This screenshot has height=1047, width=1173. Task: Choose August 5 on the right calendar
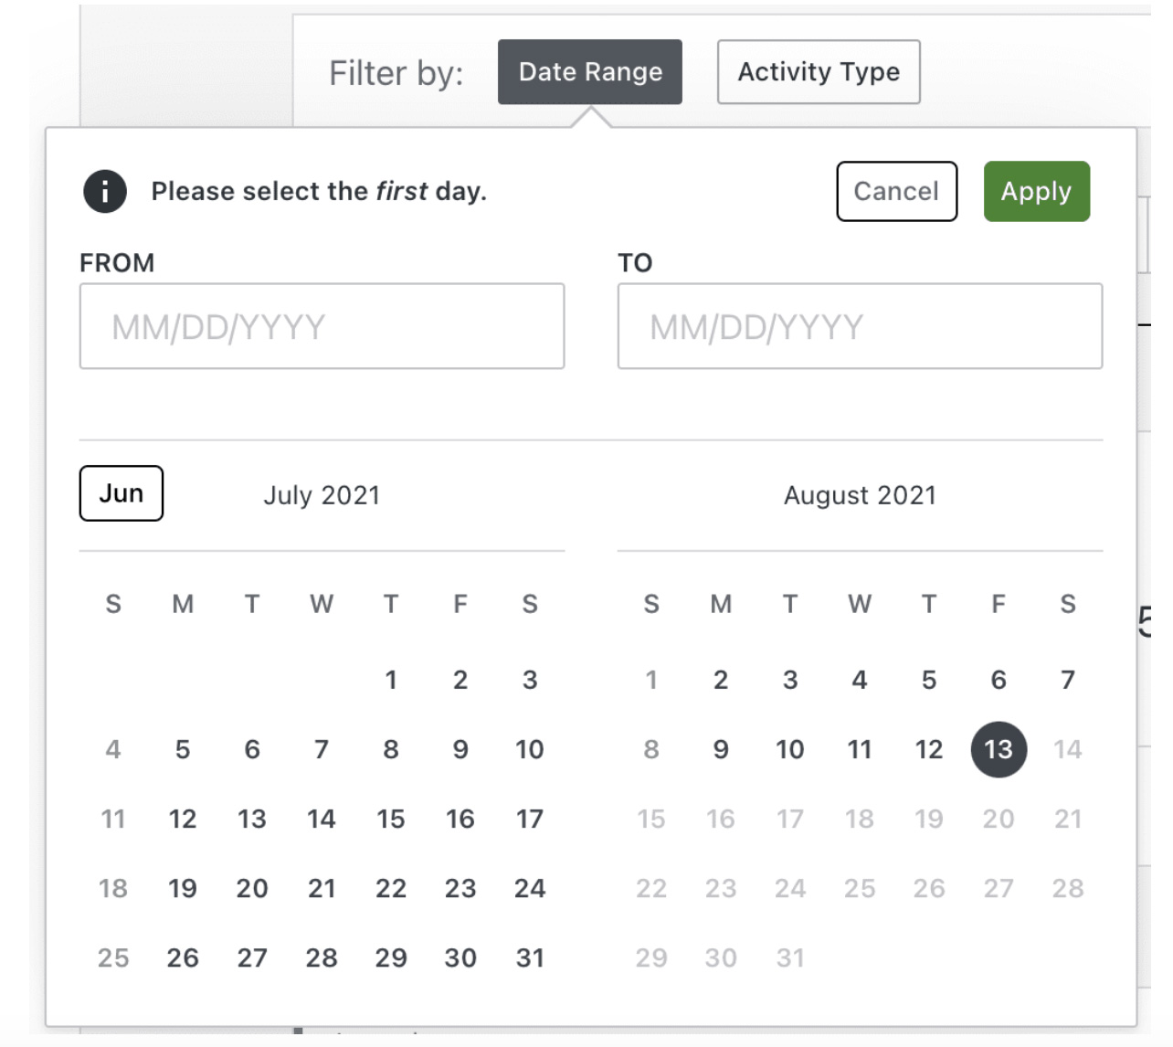coord(929,679)
